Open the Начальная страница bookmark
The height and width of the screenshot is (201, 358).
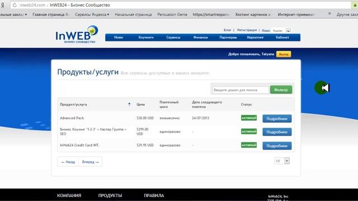tap(133, 15)
